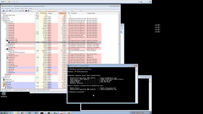Collapse the explorer.exe tree node
This screenshot has width=203, height=114.
[x=2, y=83]
